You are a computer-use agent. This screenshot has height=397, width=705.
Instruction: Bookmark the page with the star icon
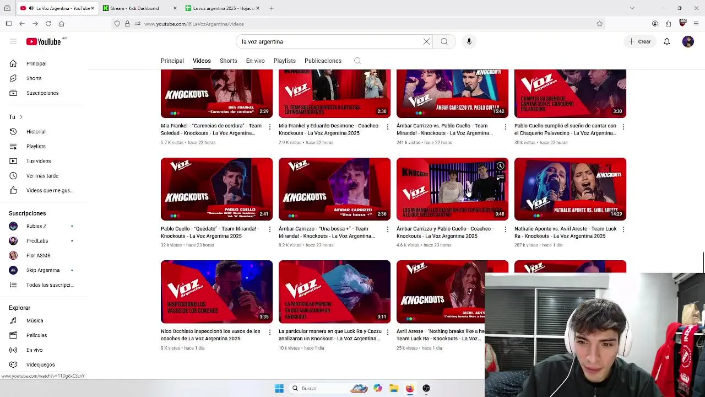coord(599,24)
